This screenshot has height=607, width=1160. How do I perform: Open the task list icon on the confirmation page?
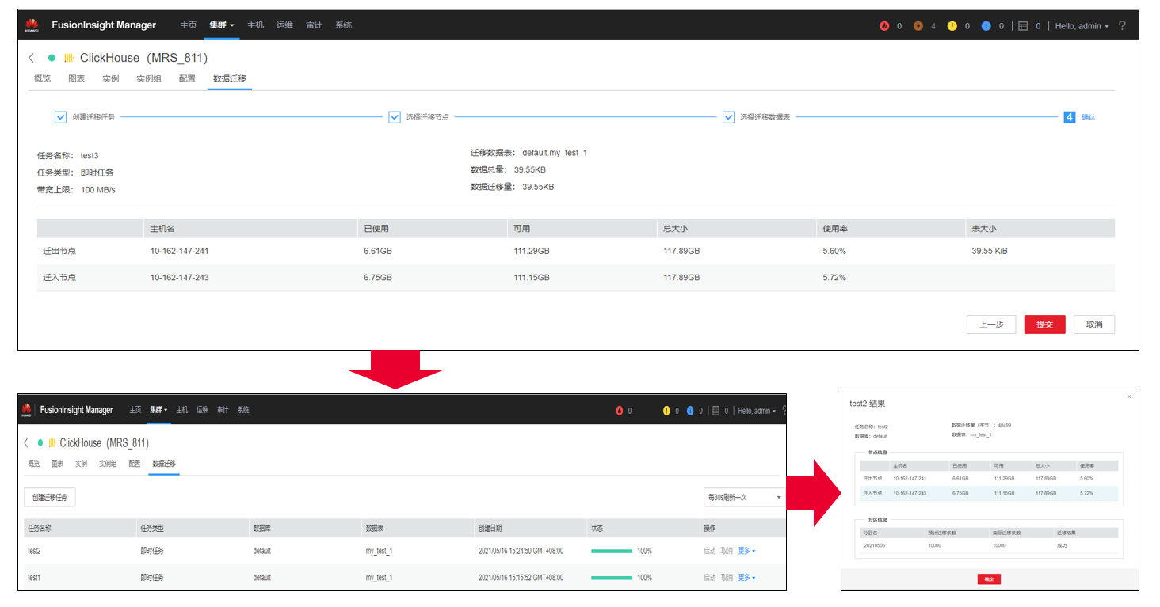click(x=1023, y=26)
